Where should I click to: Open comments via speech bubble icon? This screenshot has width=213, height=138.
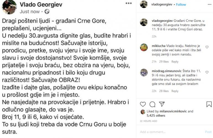coord(152,104)
